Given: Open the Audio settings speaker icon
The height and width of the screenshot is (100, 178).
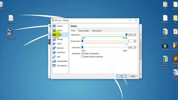Looking at the screenshot, I should coord(54,44).
